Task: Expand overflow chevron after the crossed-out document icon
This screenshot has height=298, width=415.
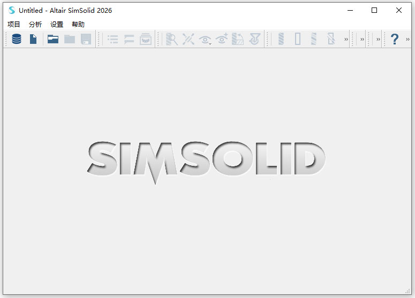Action: [x=346, y=40]
